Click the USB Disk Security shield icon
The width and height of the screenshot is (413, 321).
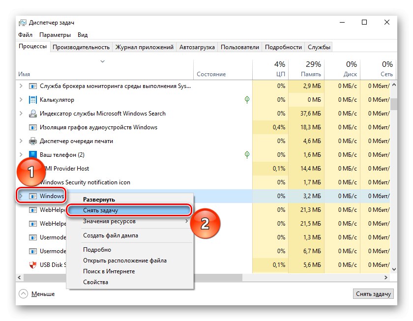32,265
